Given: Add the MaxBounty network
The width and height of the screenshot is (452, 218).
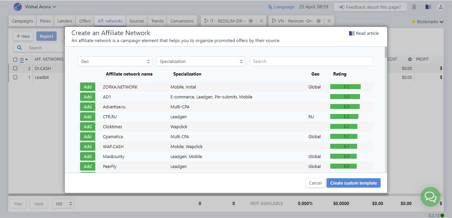Looking at the screenshot, I should [88, 156].
